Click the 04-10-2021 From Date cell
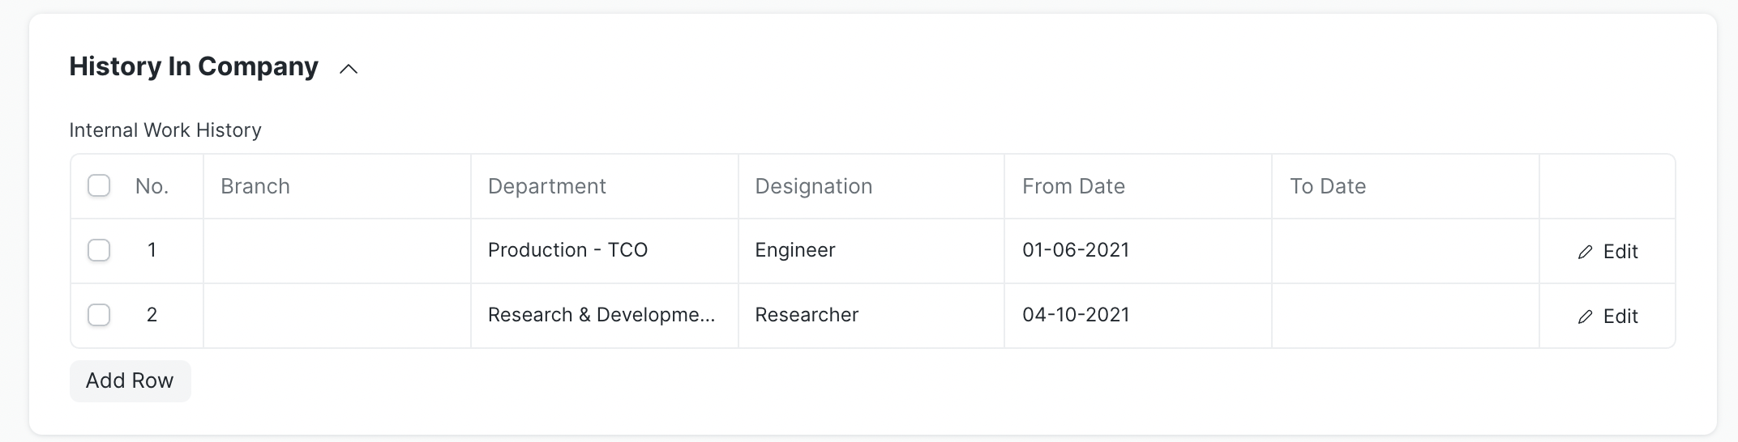 click(1137, 316)
